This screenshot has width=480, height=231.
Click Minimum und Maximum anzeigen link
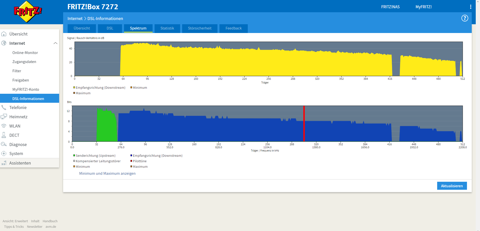tap(107, 173)
